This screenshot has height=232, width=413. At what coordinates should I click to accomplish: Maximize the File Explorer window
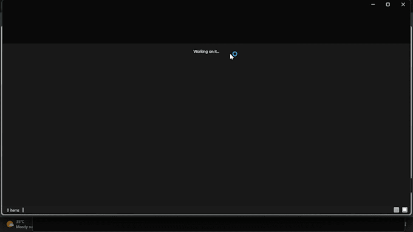[x=388, y=4]
